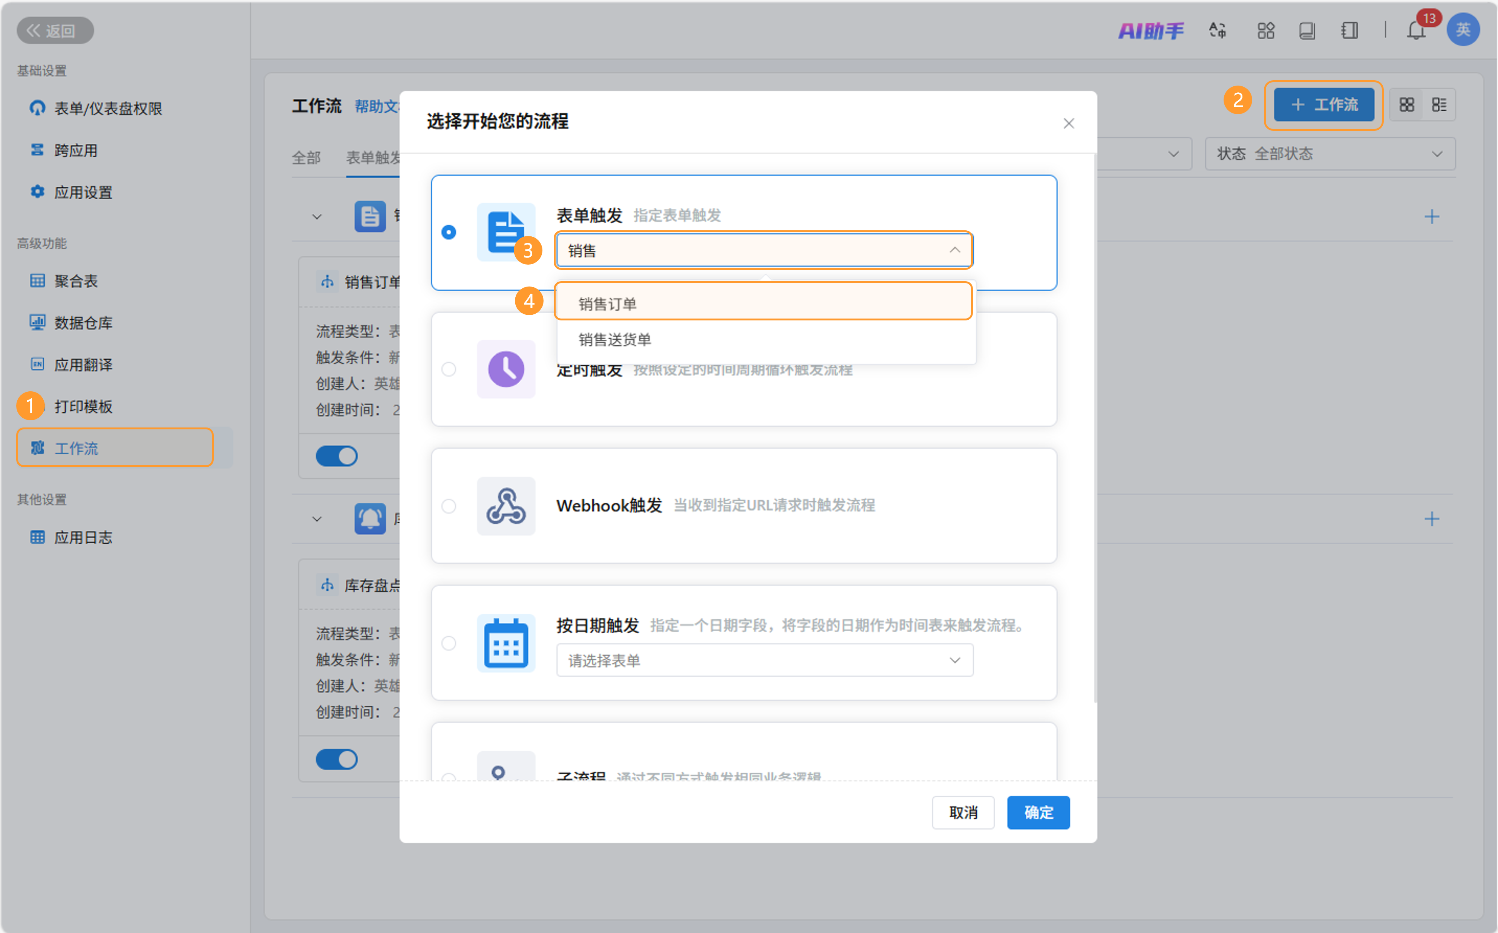This screenshot has height=933, width=1498.
Task: Choose 销售送货单 from dropdown list
Action: pos(614,339)
